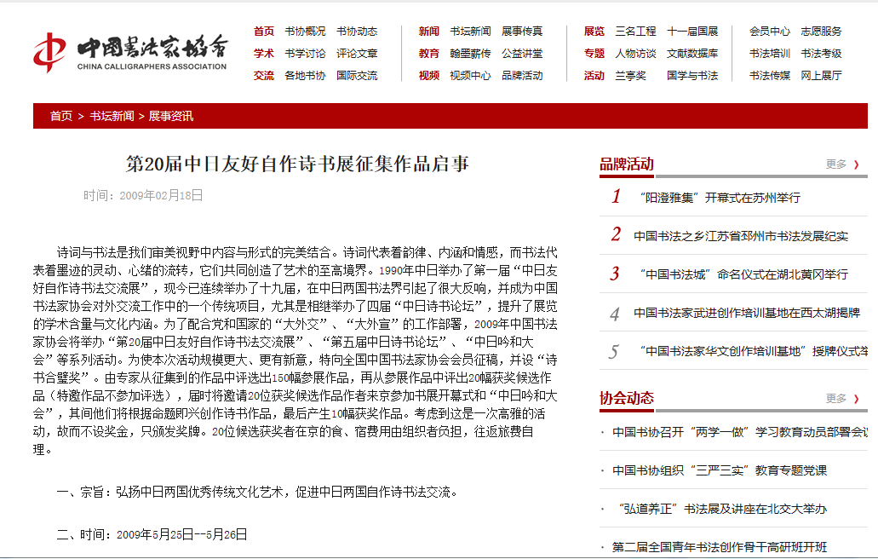The image size is (878, 559).
Task: Open 国际交流 link
Action: [x=357, y=76]
